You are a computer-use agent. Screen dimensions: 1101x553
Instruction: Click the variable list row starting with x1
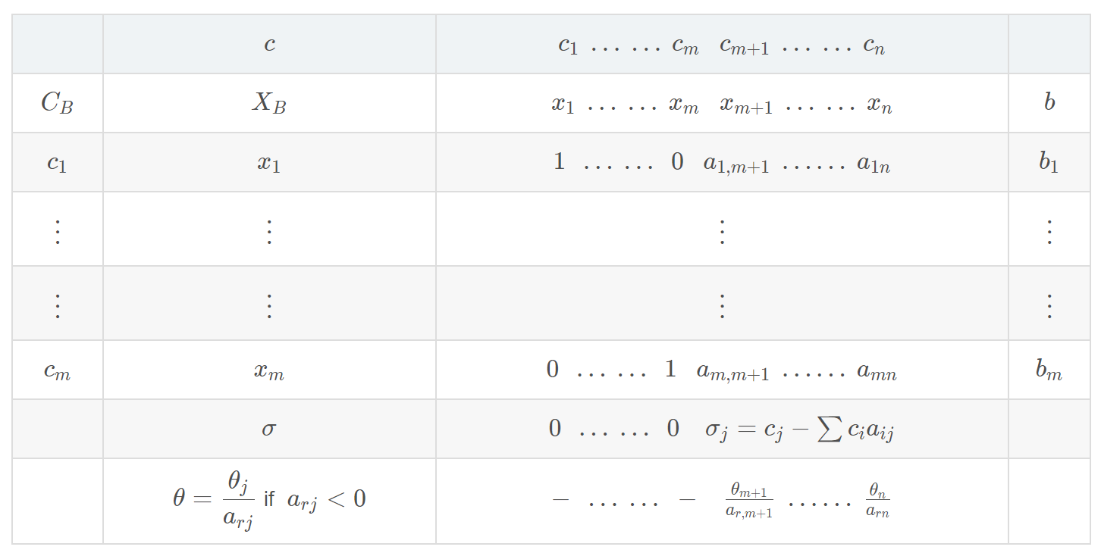pos(721,104)
